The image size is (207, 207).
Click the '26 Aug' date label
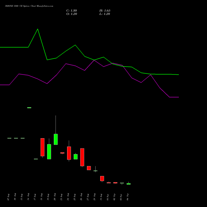[81, 197]
